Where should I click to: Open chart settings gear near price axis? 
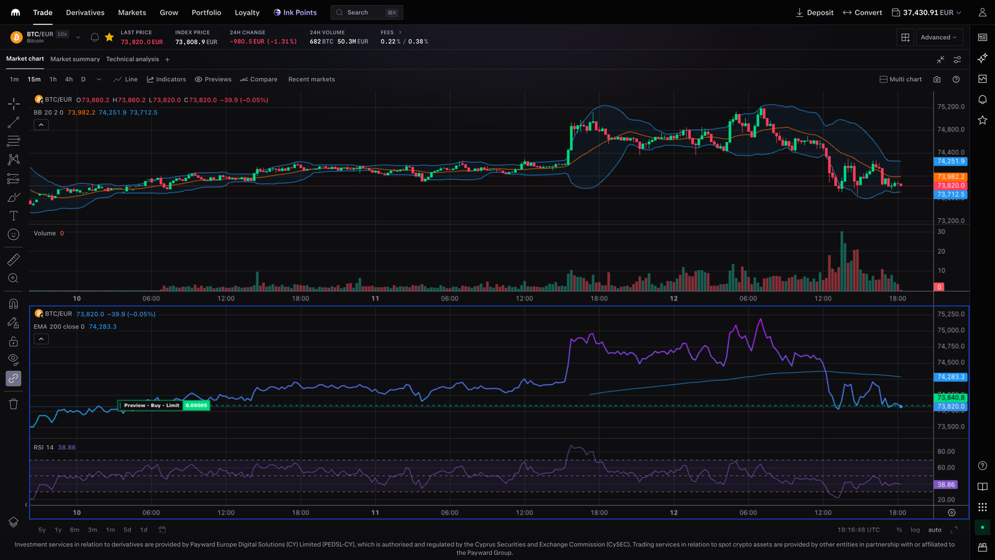[952, 512]
